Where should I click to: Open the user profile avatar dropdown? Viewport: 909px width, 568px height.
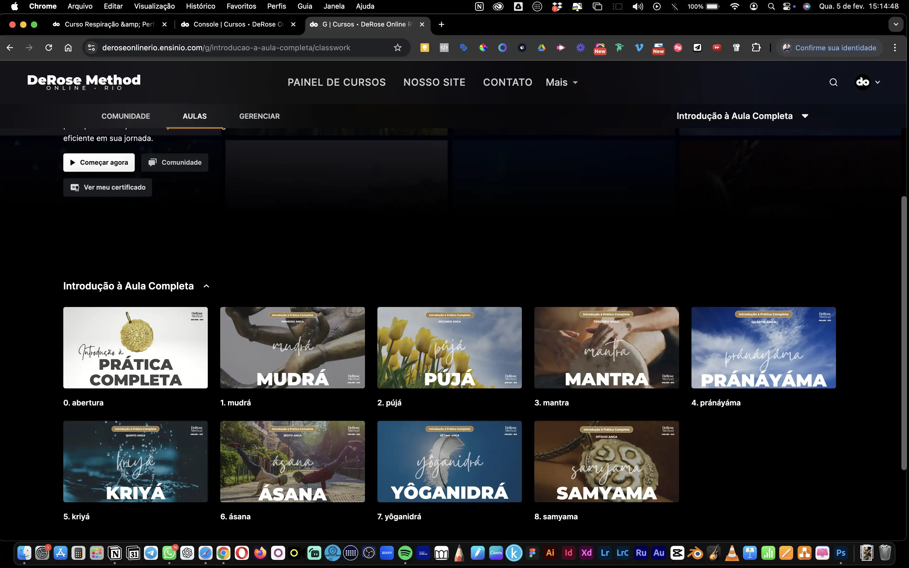coord(867,82)
